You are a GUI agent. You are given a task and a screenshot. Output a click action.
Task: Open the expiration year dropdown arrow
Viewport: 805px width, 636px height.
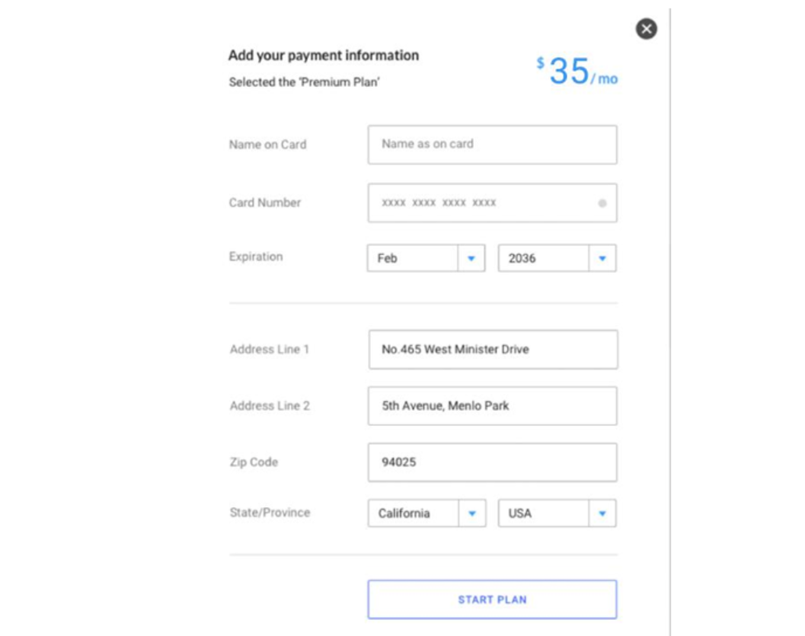[602, 258]
